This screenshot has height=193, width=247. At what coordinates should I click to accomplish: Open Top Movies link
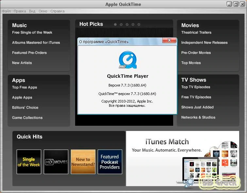tap(191, 63)
